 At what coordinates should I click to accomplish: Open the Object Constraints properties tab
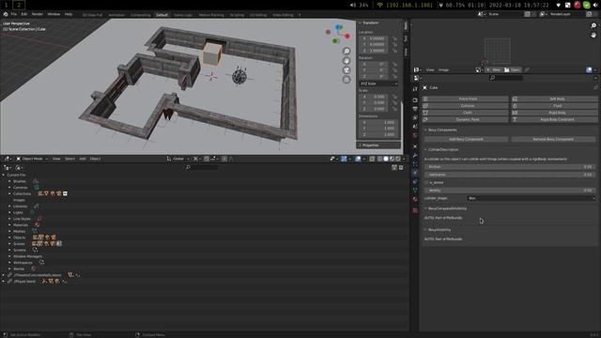pyautogui.click(x=415, y=181)
